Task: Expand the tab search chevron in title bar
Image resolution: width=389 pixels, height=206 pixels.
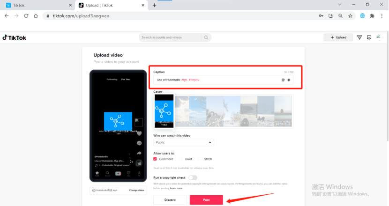Action: click(x=340, y=5)
